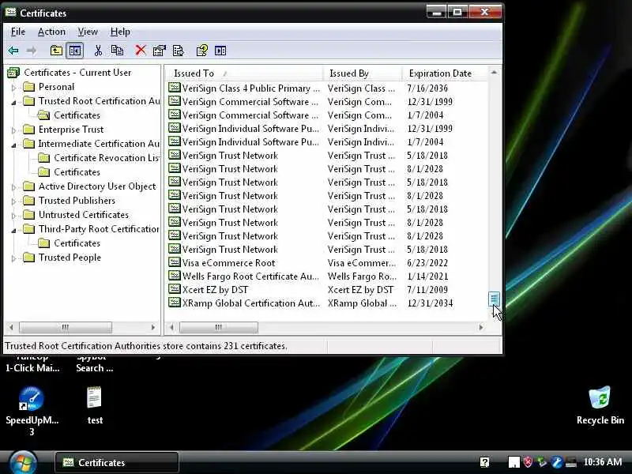The height and width of the screenshot is (474, 632).
Task: Open the View menu
Action: pos(88,32)
